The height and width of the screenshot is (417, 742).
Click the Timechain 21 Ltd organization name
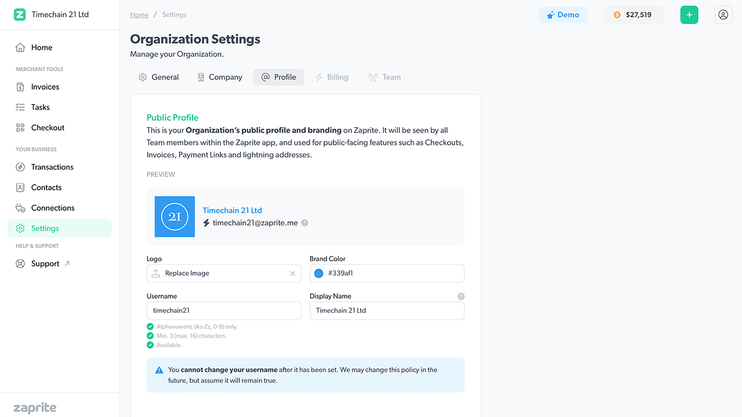[x=60, y=14]
